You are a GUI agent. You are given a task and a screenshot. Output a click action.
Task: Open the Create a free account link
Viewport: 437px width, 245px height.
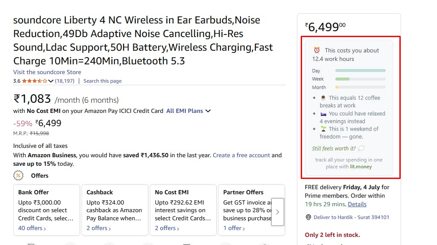click(x=241, y=156)
